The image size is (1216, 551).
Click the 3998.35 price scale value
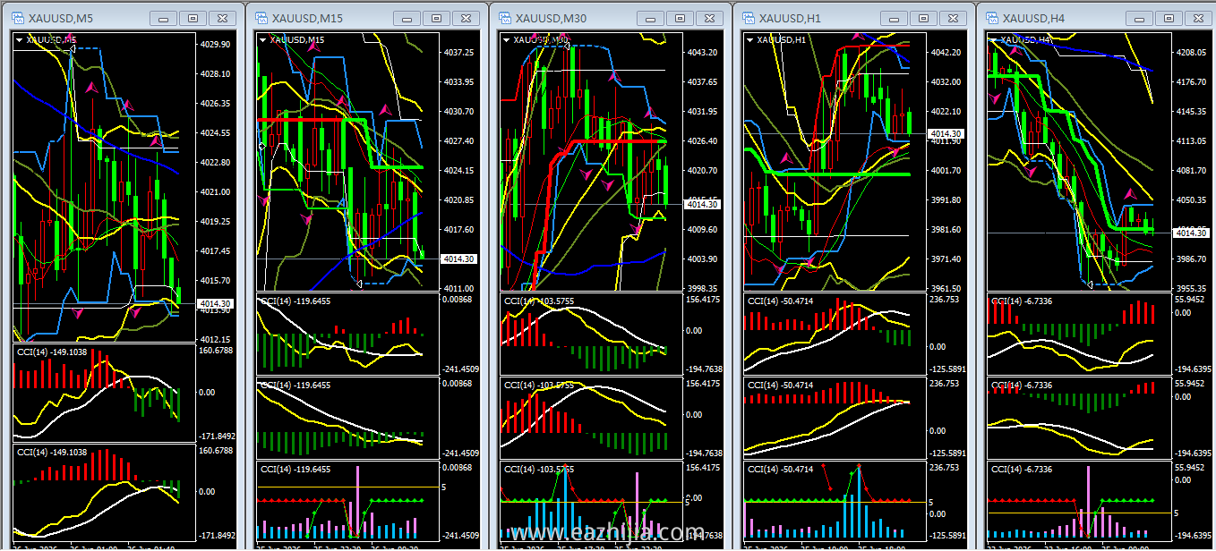point(701,288)
